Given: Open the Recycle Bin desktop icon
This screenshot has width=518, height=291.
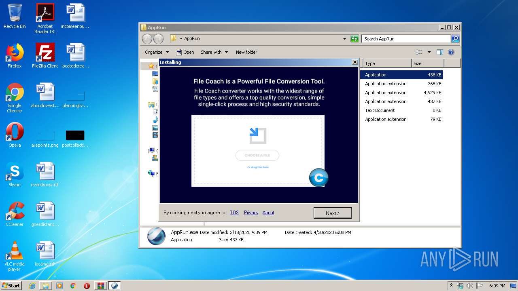Looking at the screenshot, I should (x=15, y=16).
